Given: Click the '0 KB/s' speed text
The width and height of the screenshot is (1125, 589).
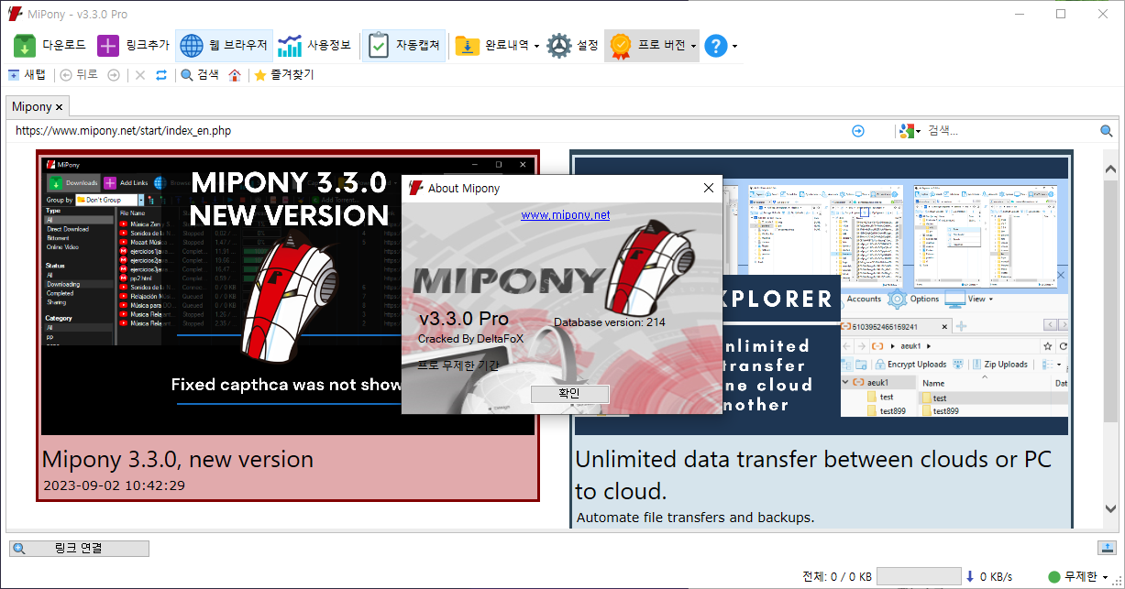Looking at the screenshot, I should [x=996, y=577].
